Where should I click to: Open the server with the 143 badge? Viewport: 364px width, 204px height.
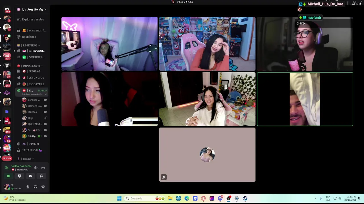pos(7,130)
